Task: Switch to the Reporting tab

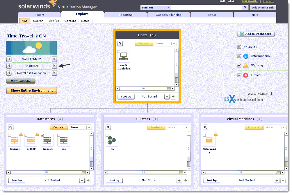Action: pyautogui.click(x=126, y=15)
